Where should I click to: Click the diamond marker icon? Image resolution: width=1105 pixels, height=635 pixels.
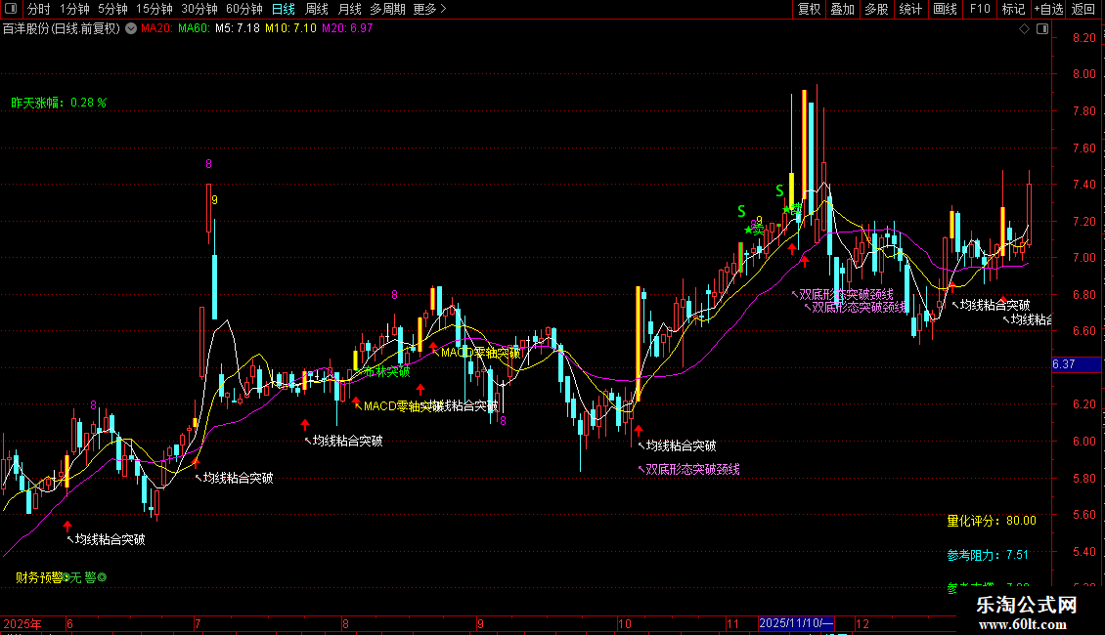[x=1025, y=29]
